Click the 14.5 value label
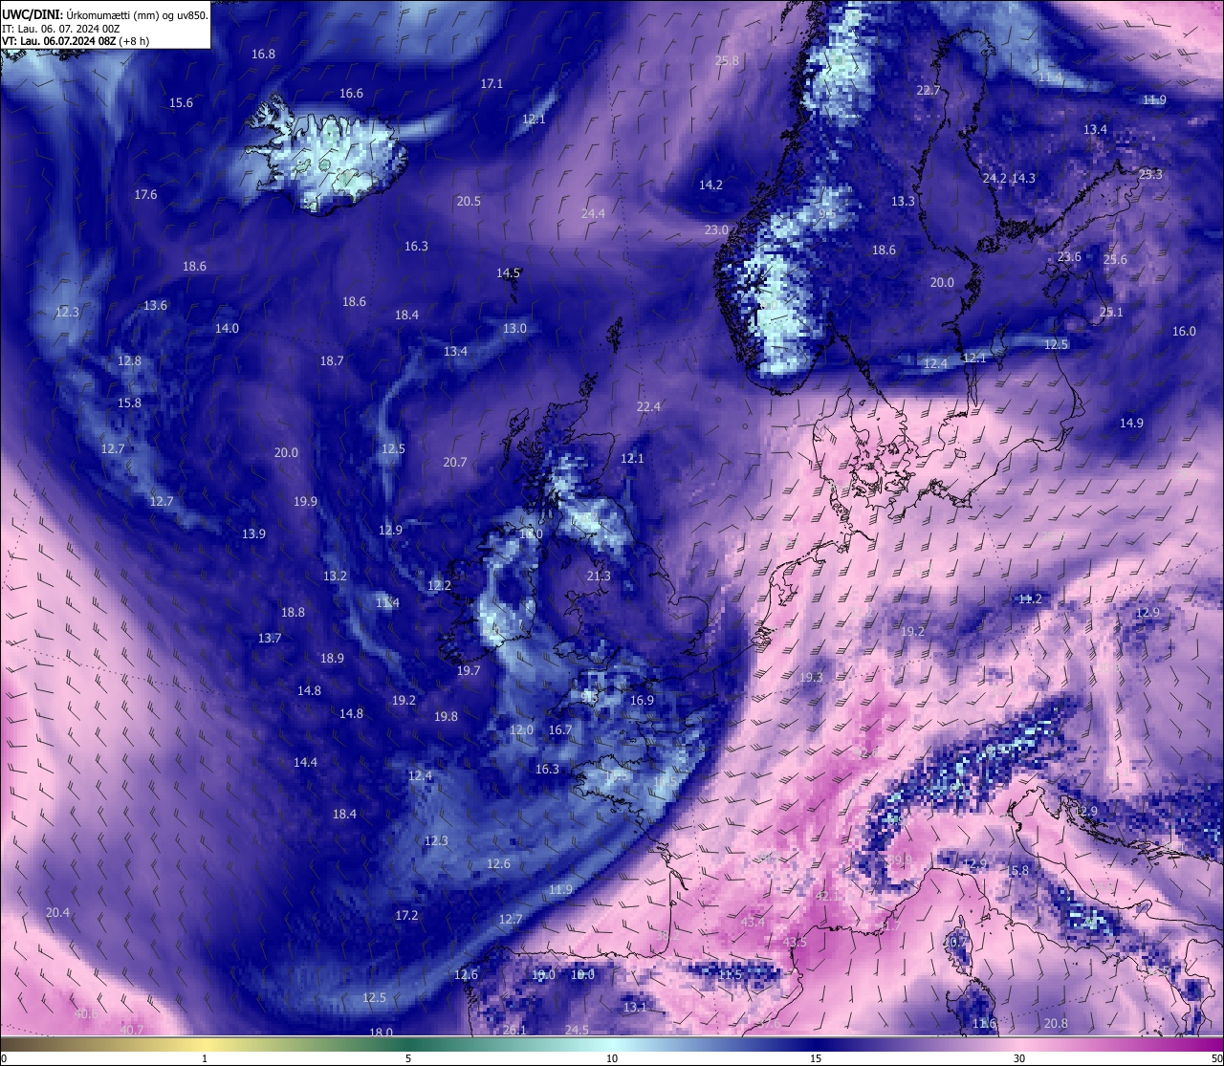The image size is (1224, 1066). pos(508,273)
